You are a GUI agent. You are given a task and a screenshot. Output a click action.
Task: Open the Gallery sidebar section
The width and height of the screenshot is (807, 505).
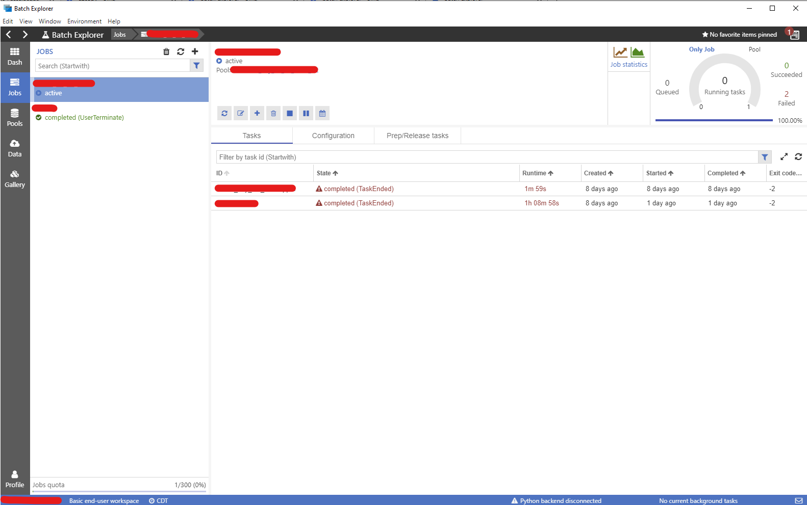(x=15, y=179)
